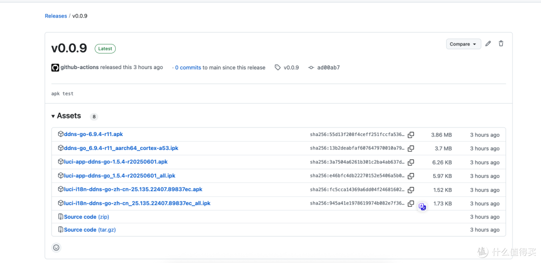Image resolution: width=541 pixels, height=263 pixels.
Task: Click the sha256:3a7504a6261b301c2ba4ab637d hash
Action: [358, 162]
